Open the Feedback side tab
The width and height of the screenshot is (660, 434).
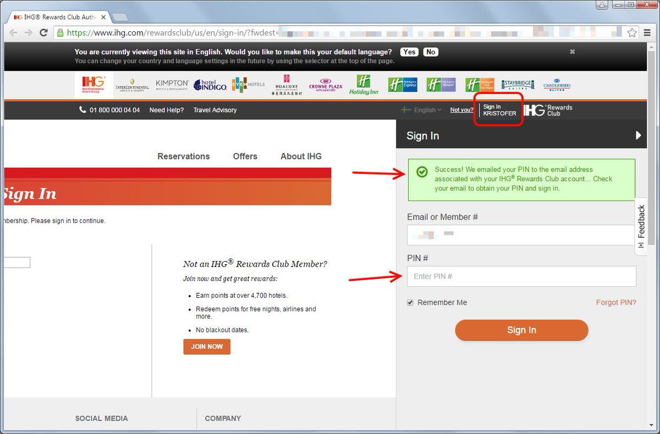click(x=641, y=226)
